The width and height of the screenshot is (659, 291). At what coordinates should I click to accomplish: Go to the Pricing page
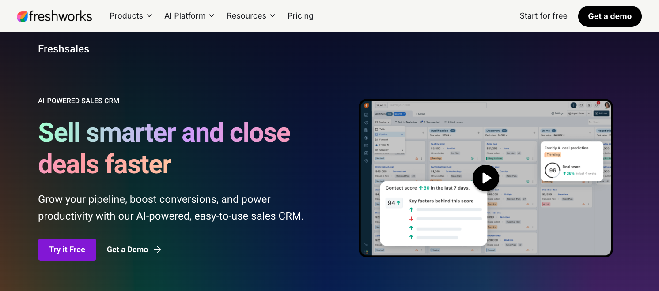point(300,16)
